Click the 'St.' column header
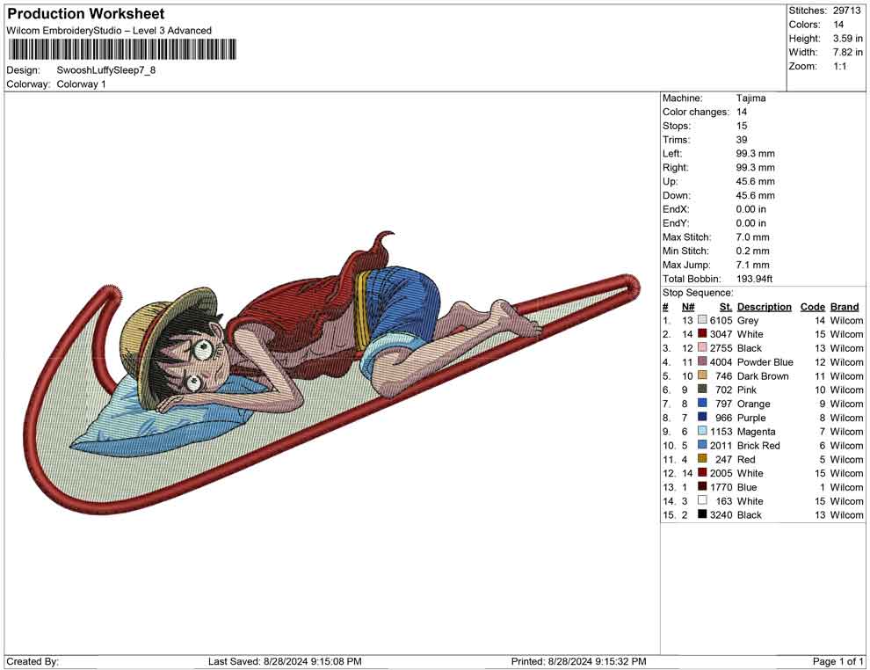This screenshot has height=670, width=870. pyautogui.click(x=726, y=306)
